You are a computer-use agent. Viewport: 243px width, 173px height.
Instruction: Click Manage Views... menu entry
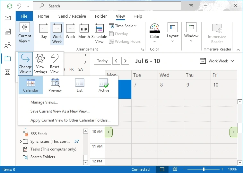[x=68, y=102]
